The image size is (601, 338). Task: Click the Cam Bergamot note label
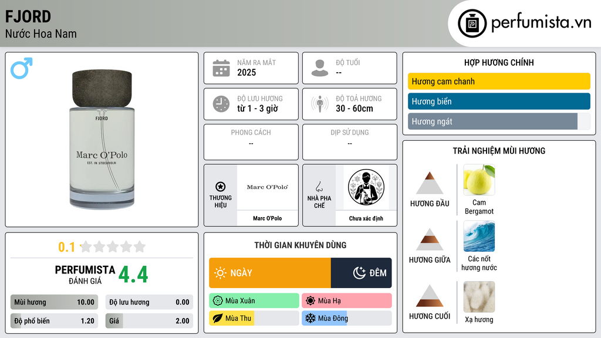coord(479,207)
